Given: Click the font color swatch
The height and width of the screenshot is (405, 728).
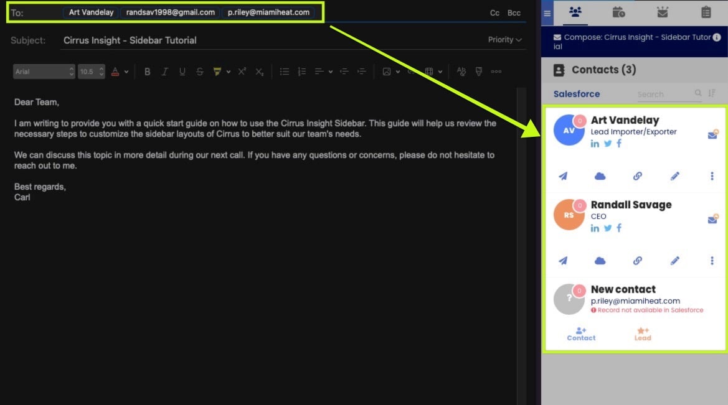Looking at the screenshot, I should 115,72.
